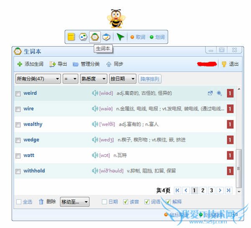Open the 按日期 sort-by dropdown

coord(123,79)
